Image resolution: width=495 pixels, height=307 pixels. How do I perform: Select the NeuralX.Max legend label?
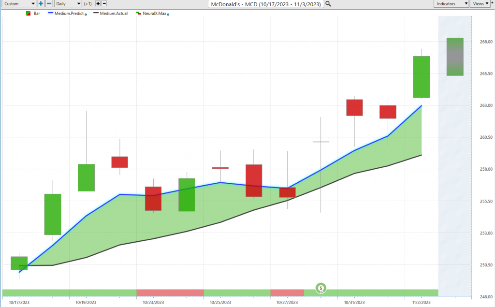[x=154, y=14]
